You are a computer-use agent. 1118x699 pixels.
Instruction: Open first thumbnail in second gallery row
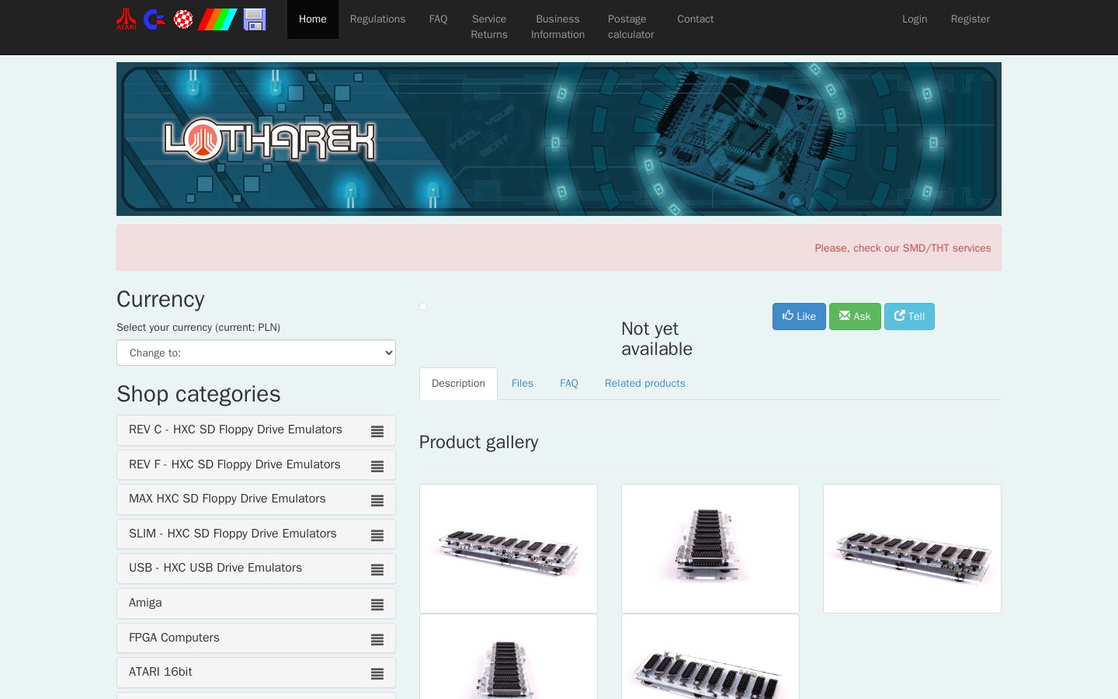509,657
